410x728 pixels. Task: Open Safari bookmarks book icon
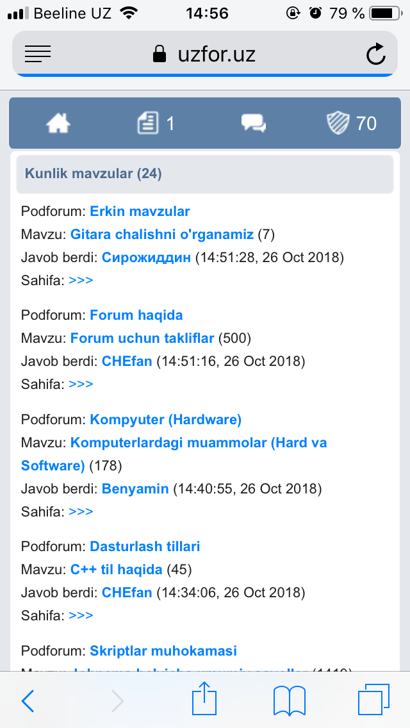tap(290, 701)
